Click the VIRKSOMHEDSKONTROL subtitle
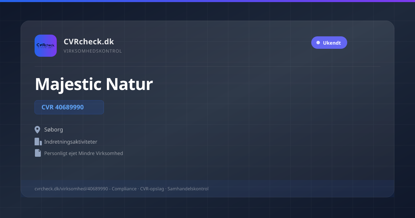 (93, 51)
